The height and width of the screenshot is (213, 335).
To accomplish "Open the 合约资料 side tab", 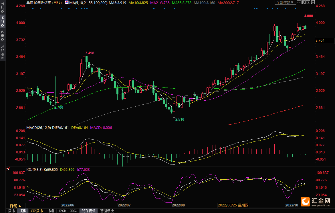I will 3,52.
